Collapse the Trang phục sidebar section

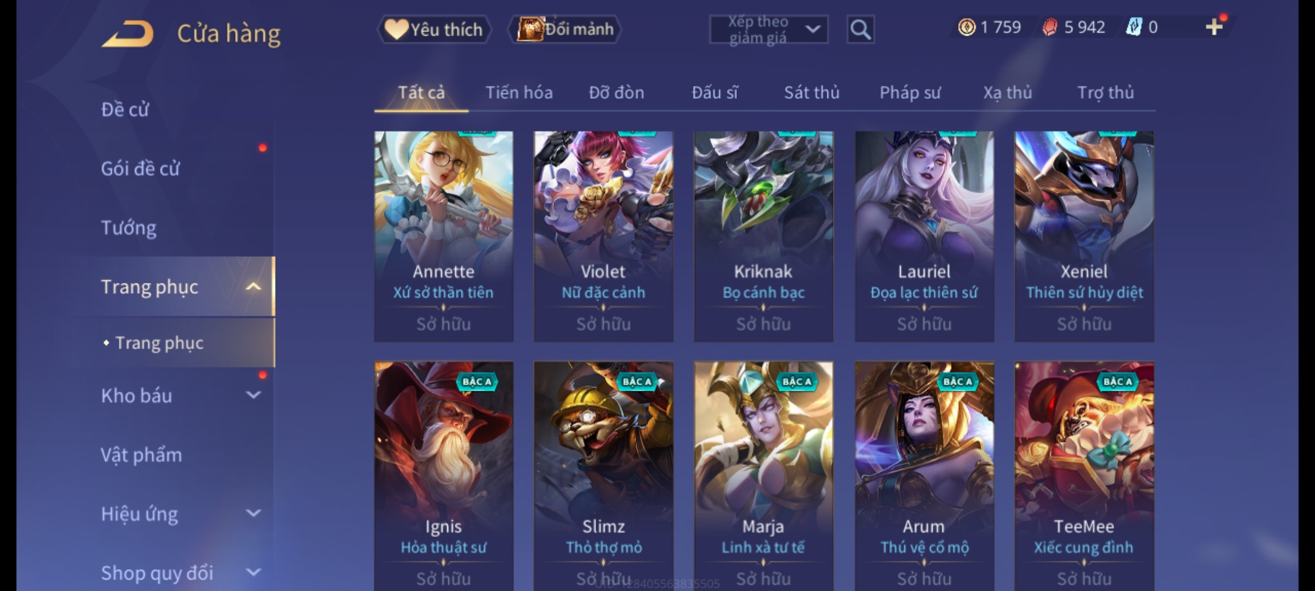(x=253, y=286)
